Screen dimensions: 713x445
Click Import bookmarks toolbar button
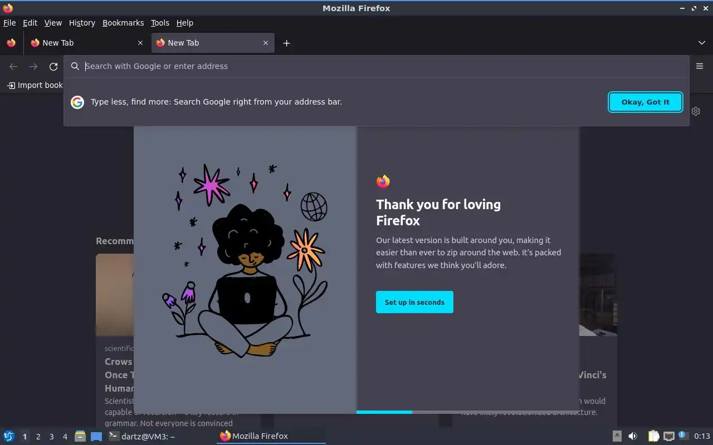pos(35,85)
